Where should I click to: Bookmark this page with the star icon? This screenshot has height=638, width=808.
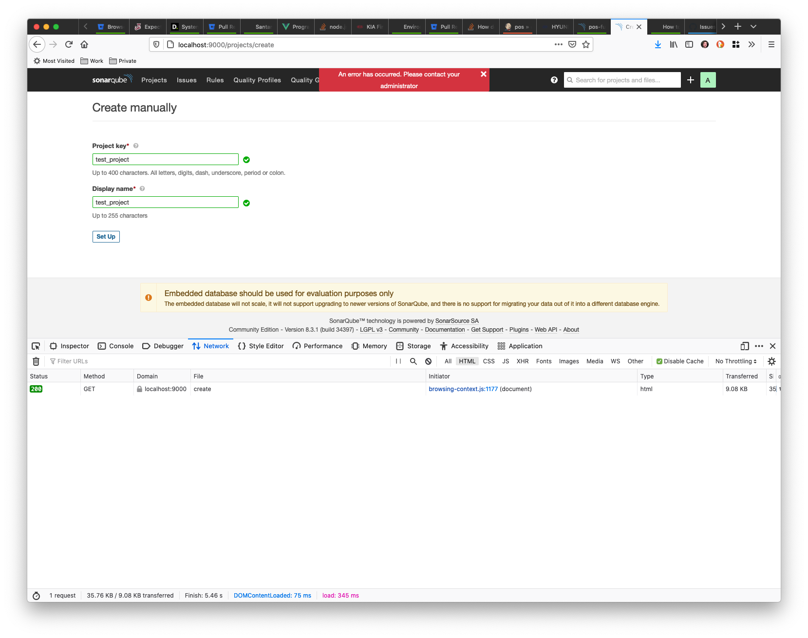[586, 44]
